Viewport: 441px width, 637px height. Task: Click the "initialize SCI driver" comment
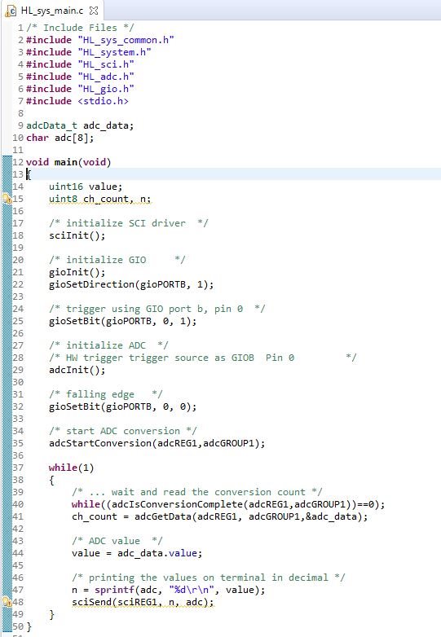(x=129, y=223)
